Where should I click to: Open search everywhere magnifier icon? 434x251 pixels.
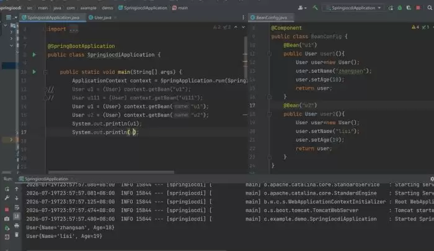click(x=430, y=7)
